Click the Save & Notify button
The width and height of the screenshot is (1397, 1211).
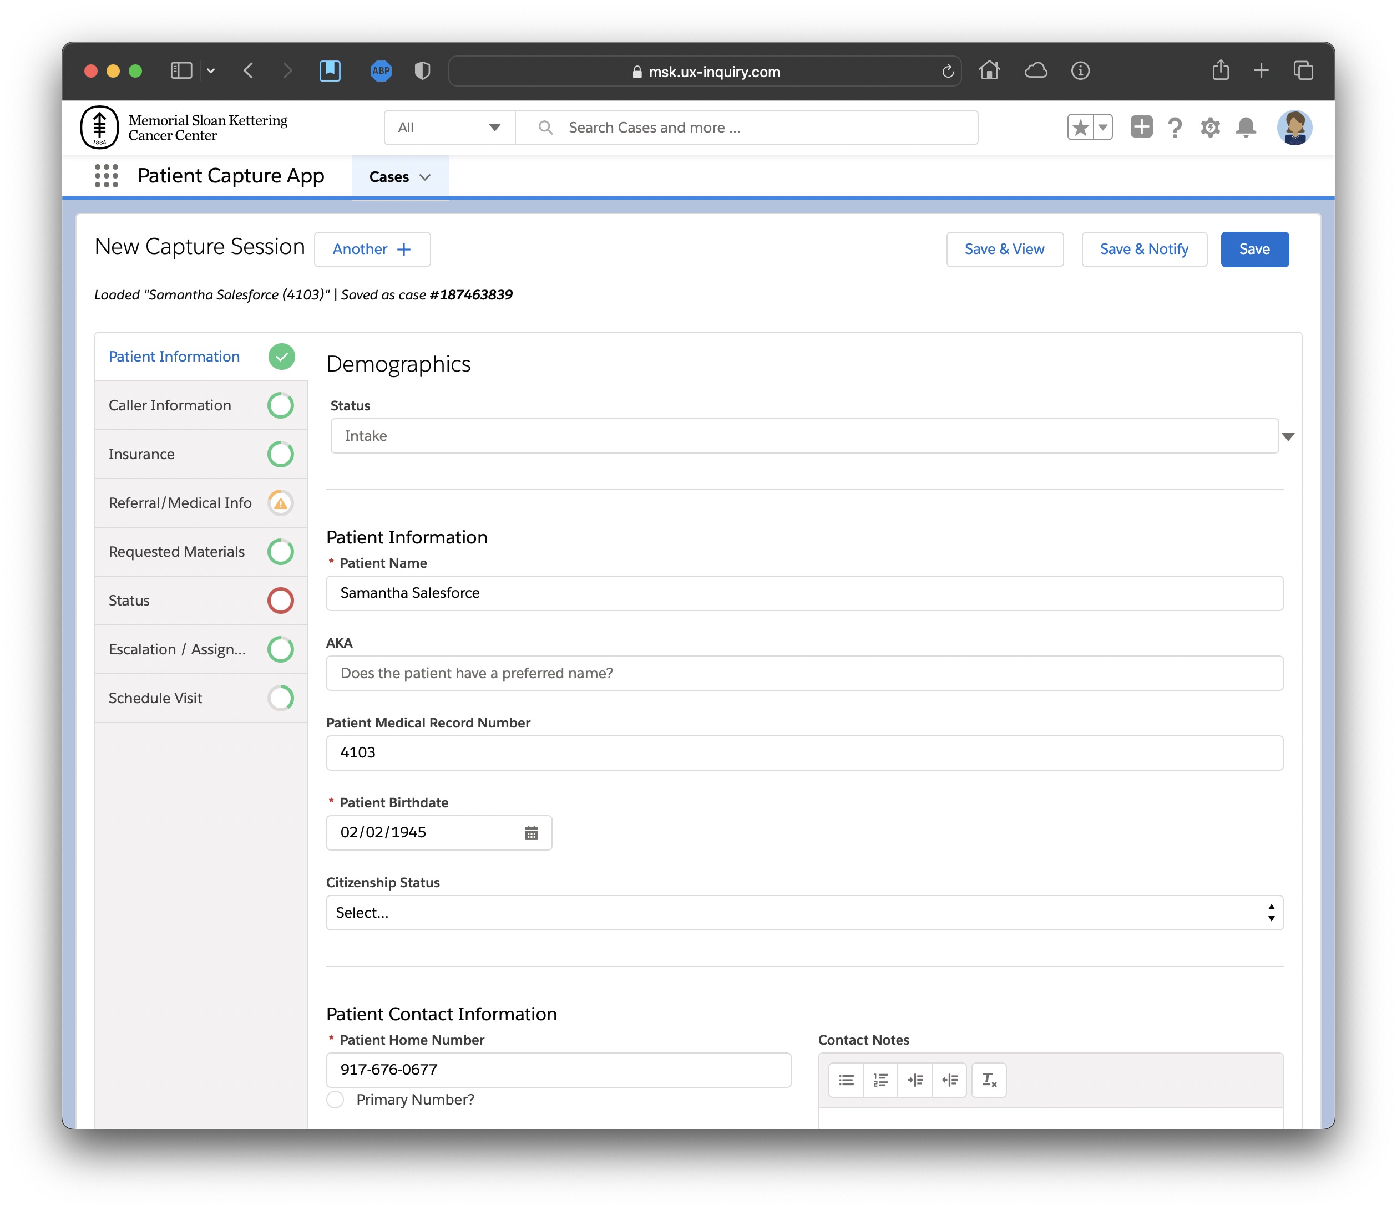pyautogui.click(x=1143, y=250)
